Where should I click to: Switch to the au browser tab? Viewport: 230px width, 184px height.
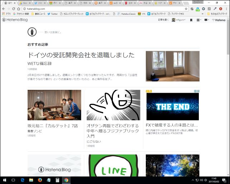(115, 3)
